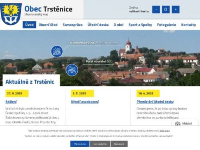The image size is (200, 150).
Task: Open the Přemístění úřední desky article
Action: (x=155, y=102)
